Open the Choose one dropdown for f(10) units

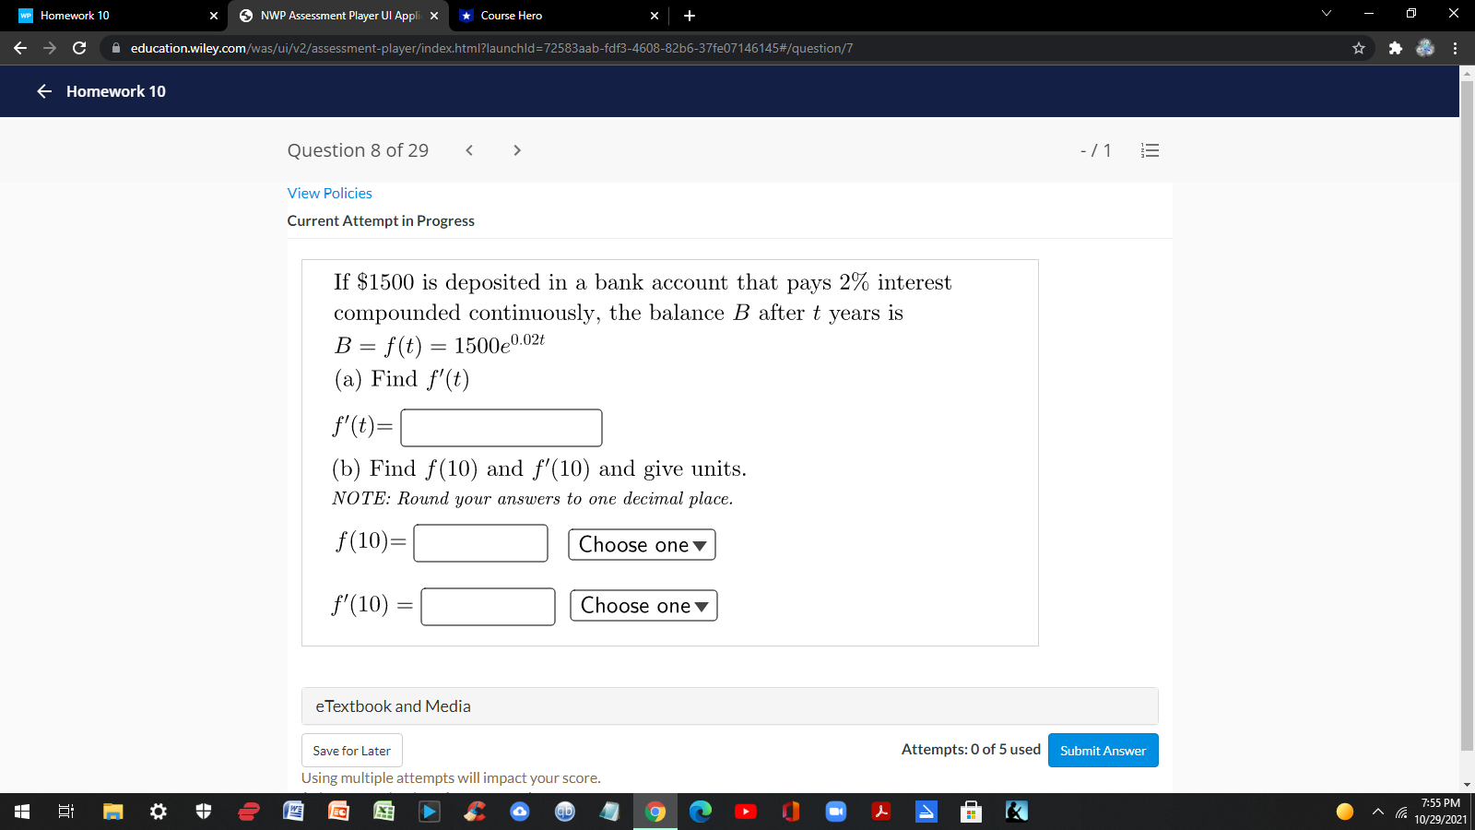[x=642, y=544]
